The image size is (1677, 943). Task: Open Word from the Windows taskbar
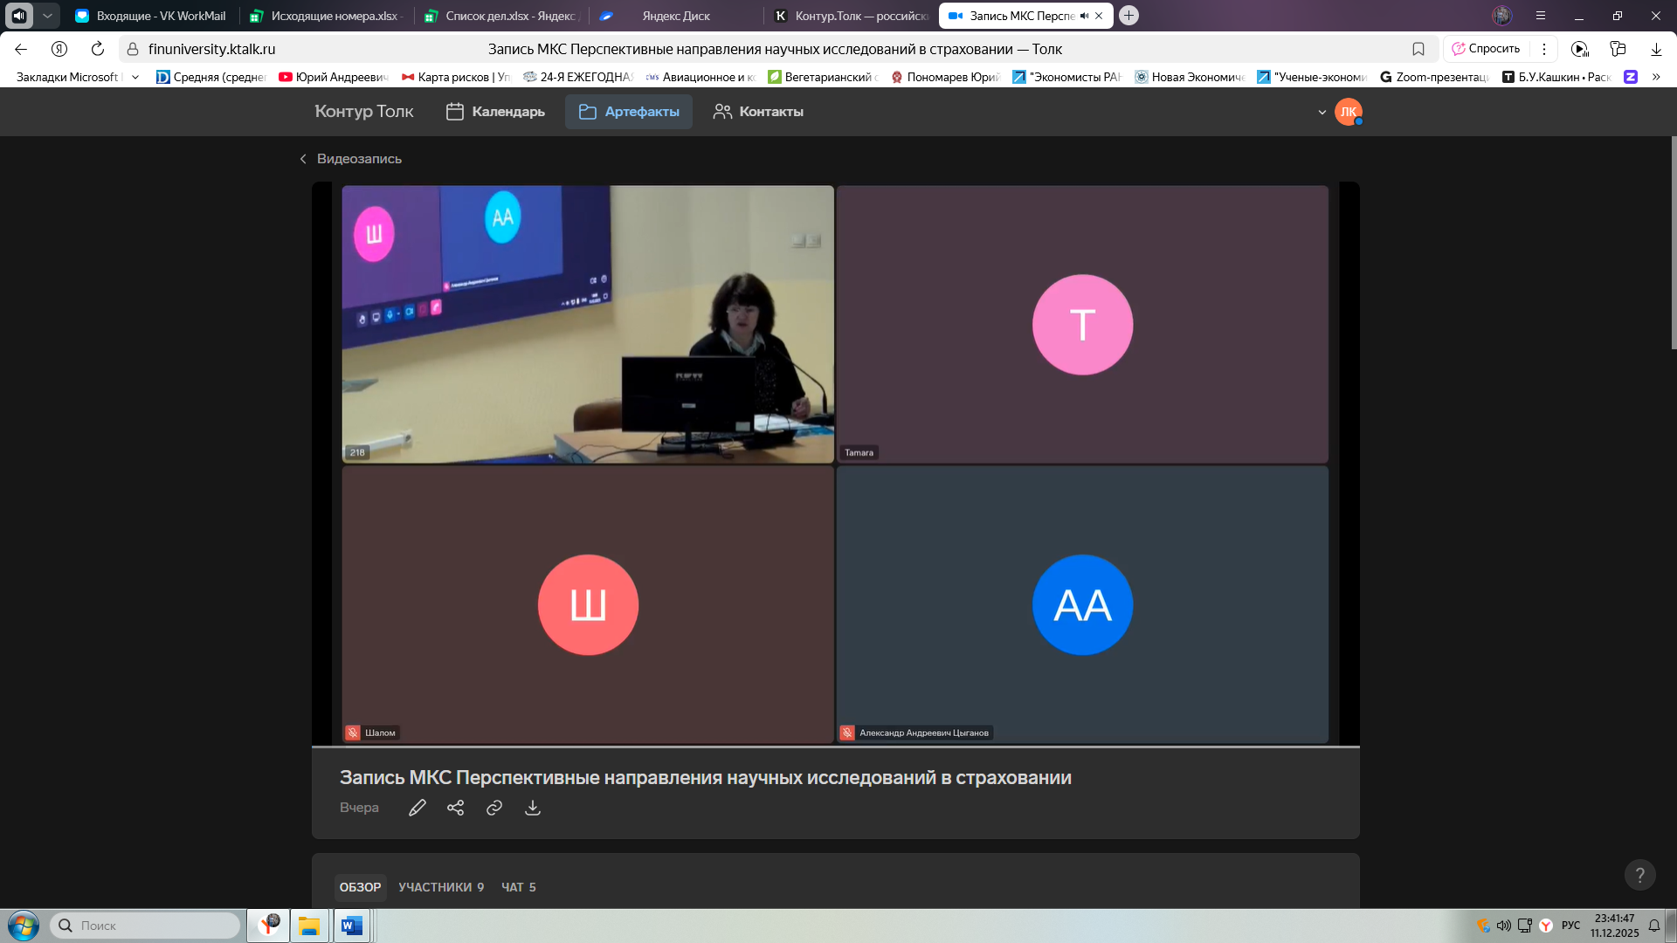pos(352,926)
